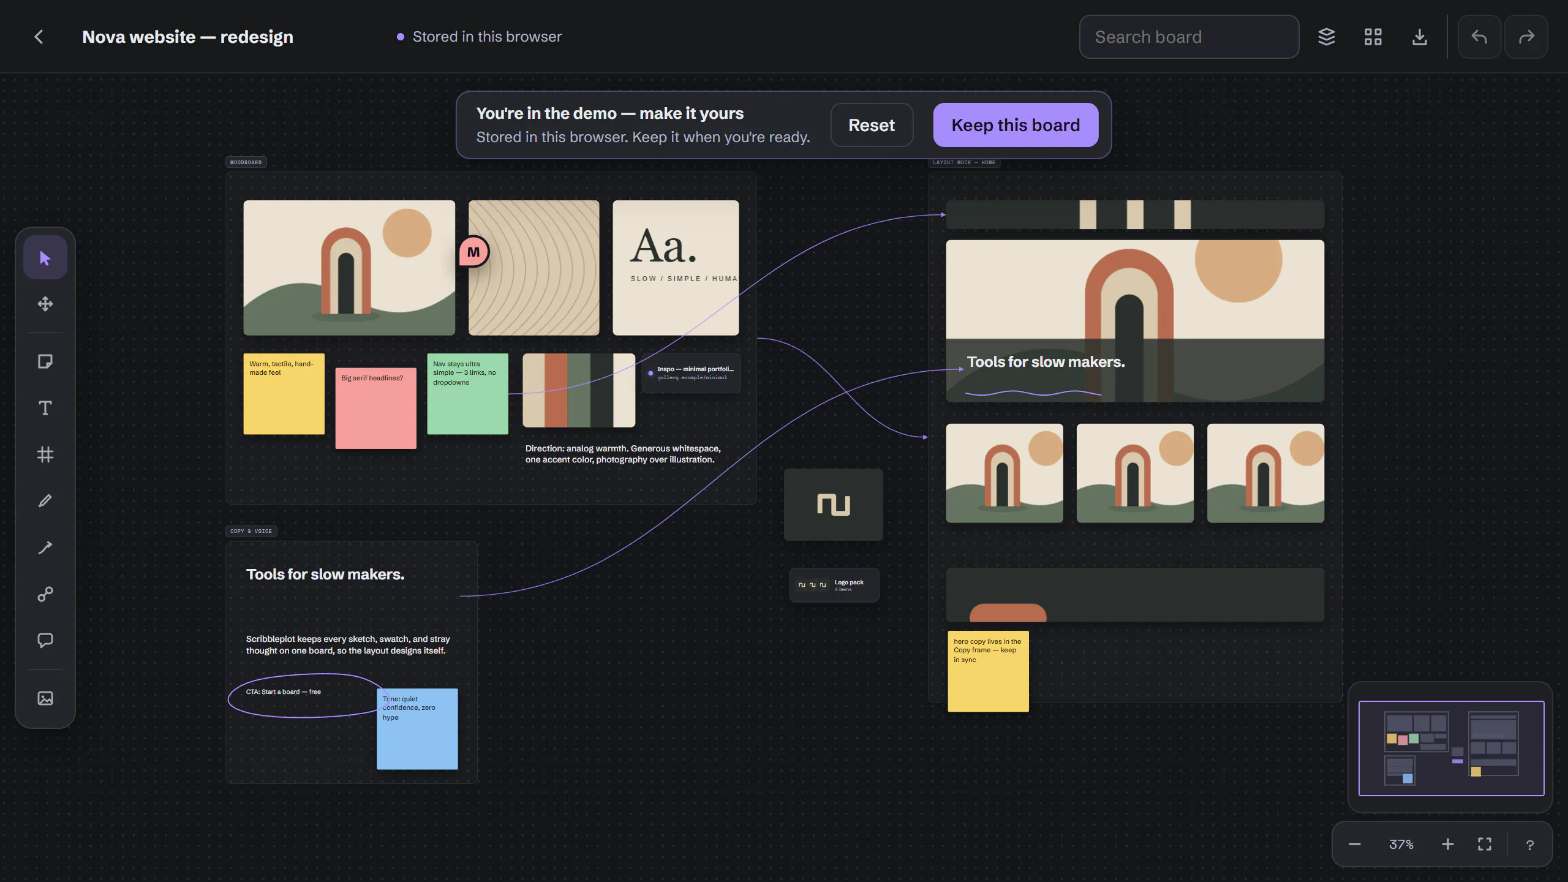Select the green 'Nav stays ultra simple' note
Screen dimensions: 1568x882
tap(468, 394)
